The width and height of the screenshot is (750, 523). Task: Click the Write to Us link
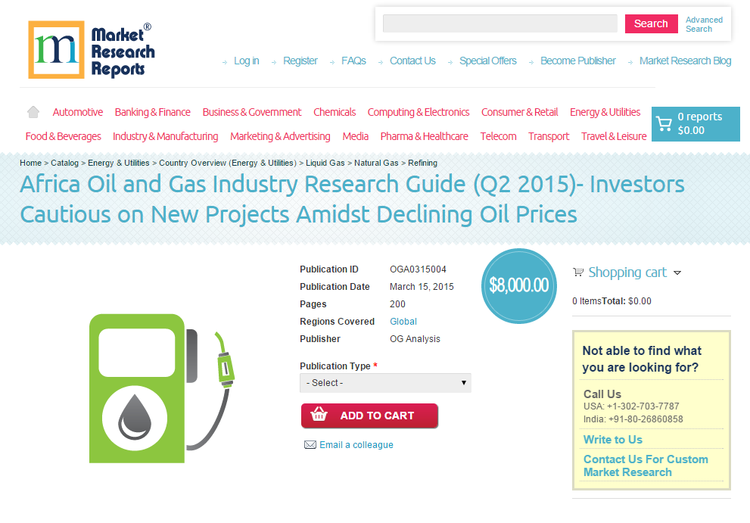point(612,439)
